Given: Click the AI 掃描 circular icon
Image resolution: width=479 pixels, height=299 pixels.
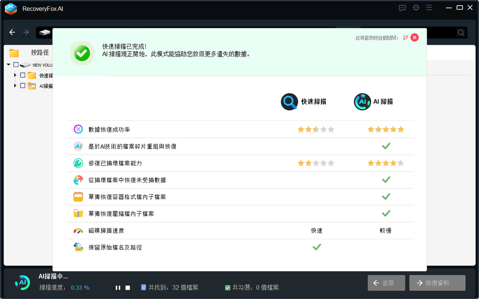Looking at the screenshot, I should tap(362, 102).
